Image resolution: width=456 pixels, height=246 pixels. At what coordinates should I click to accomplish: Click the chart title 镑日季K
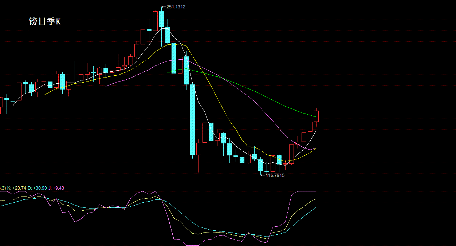point(45,22)
